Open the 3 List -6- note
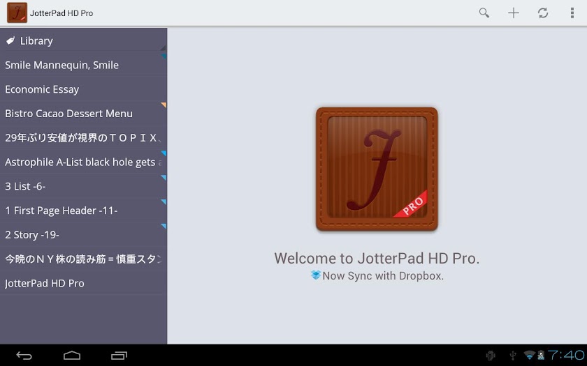 coord(83,186)
